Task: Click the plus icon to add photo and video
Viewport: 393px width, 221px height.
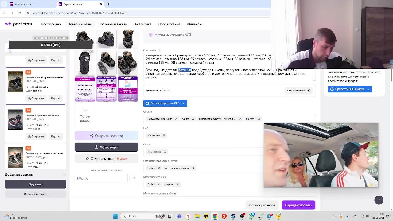Action: pos(85,110)
